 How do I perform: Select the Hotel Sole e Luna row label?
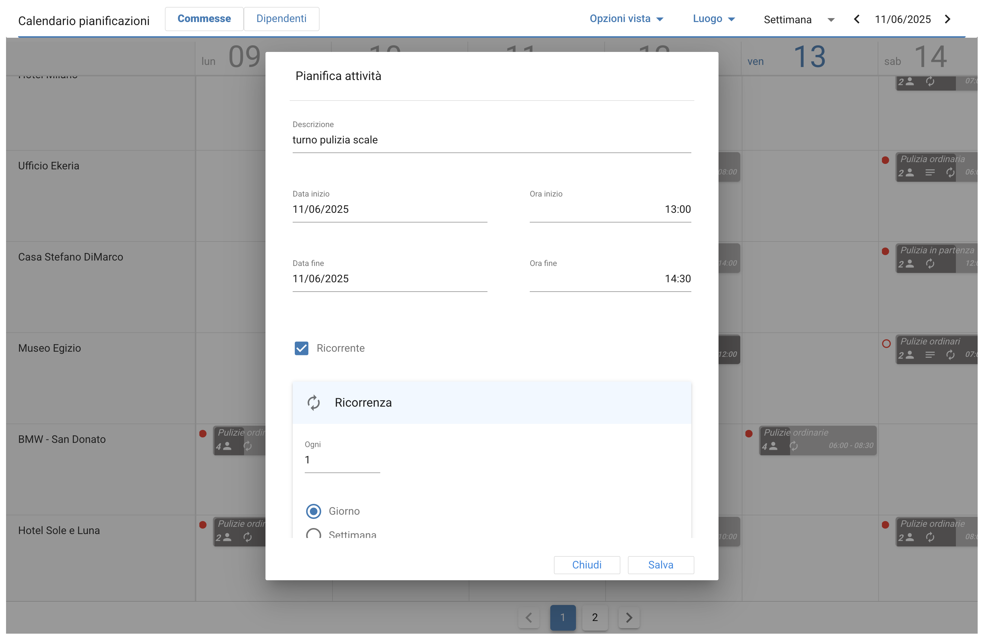click(x=59, y=530)
